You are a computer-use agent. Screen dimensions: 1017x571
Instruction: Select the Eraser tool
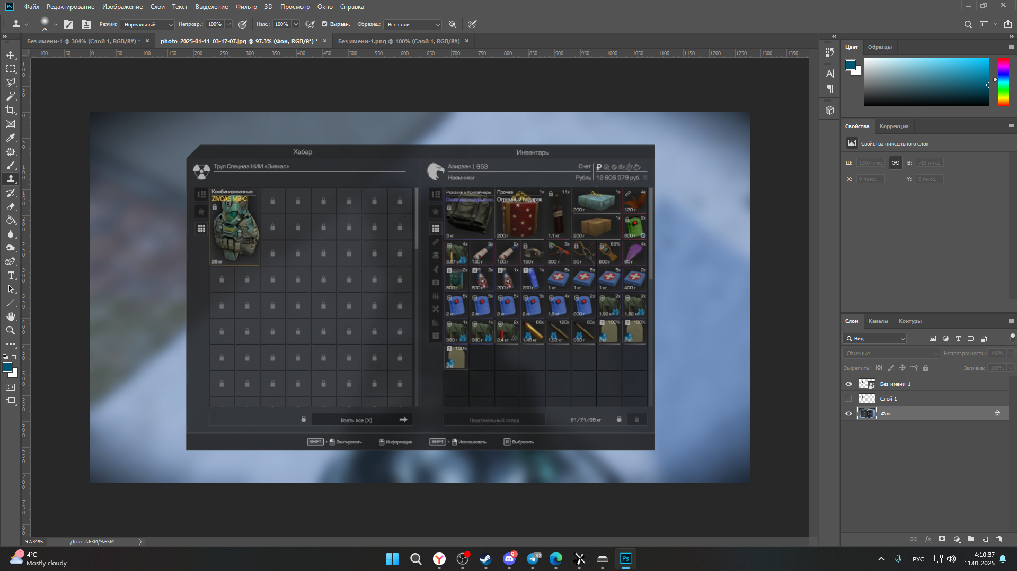[x=11, y=206]
